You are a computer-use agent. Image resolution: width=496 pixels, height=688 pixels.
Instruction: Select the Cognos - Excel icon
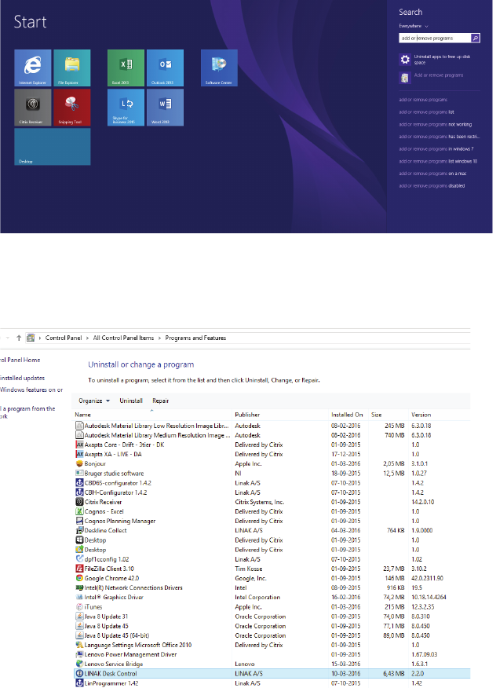click(x=79, y=511)
